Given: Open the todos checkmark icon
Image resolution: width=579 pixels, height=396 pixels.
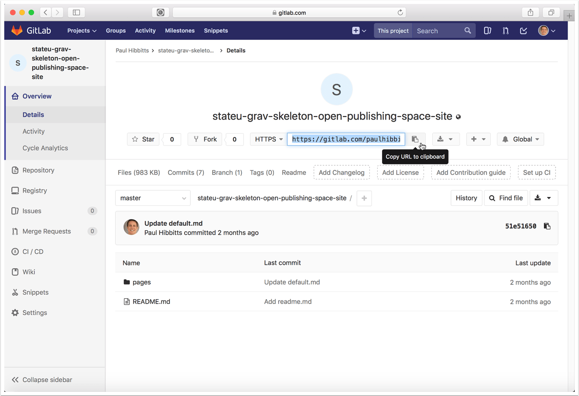Looking at the screenshot, I should coord(524,31).
